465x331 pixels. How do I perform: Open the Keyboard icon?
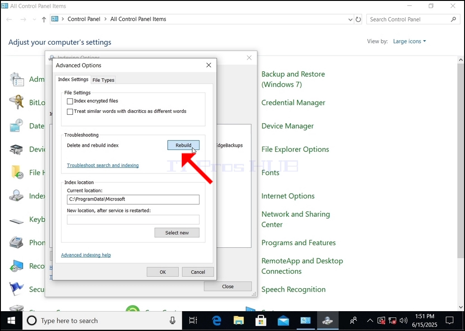[17, 220]
